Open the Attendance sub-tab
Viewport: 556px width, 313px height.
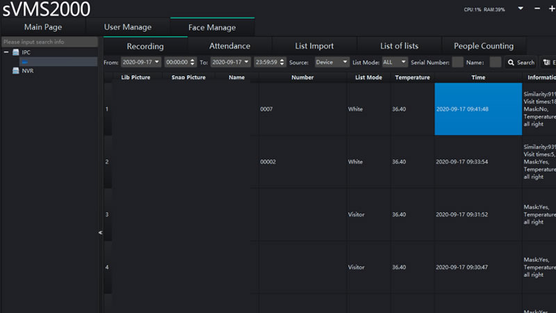[229, 46]
